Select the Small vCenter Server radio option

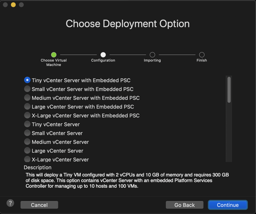[x=27, y=133]
